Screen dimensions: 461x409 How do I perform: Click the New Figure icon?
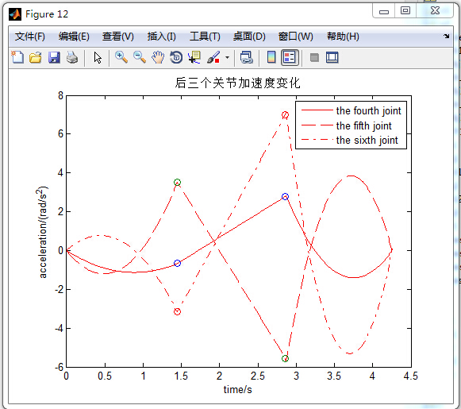point(17,57)
